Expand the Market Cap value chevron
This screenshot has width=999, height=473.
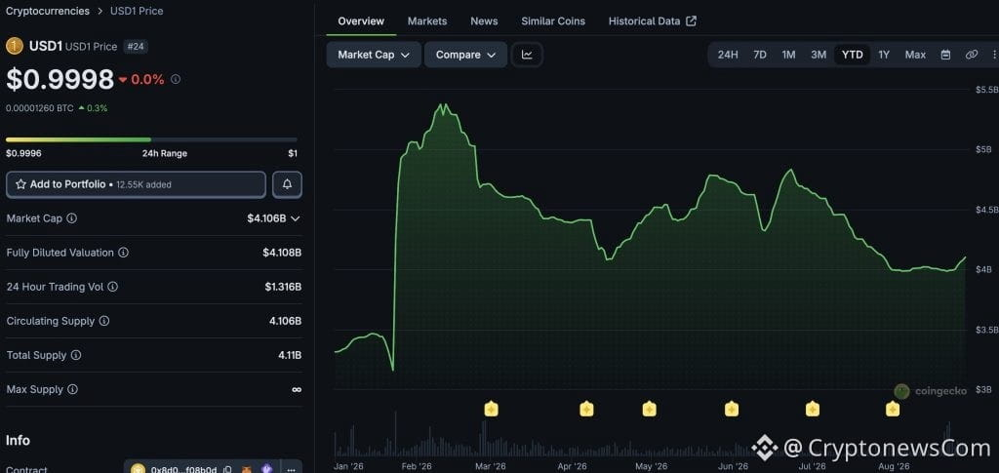pyautogui.click(x=295, y=218)
